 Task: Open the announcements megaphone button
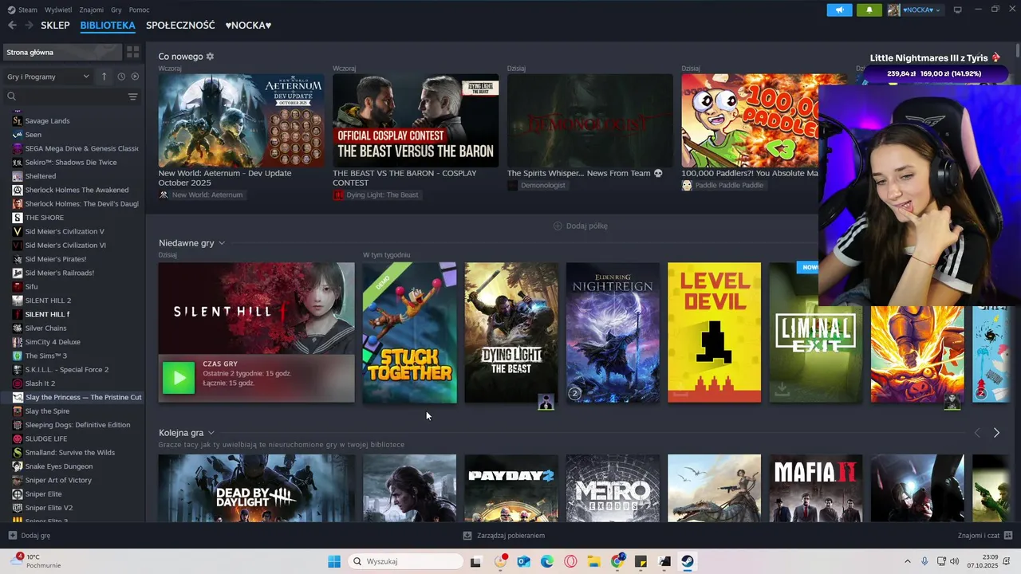pyautogui.click(x=839, y=10)
